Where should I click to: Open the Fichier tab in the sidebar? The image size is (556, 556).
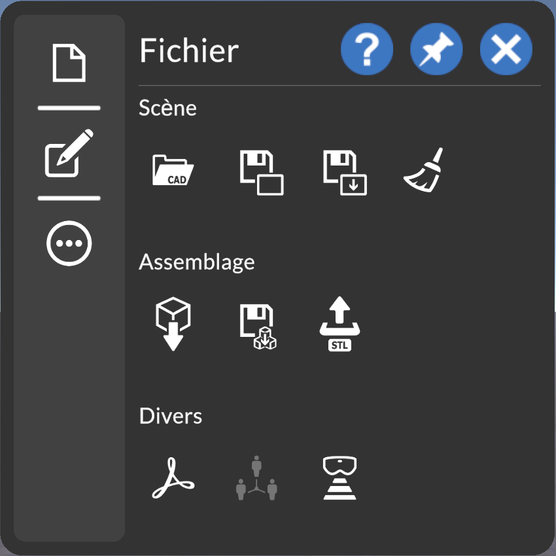pos(69,63)
